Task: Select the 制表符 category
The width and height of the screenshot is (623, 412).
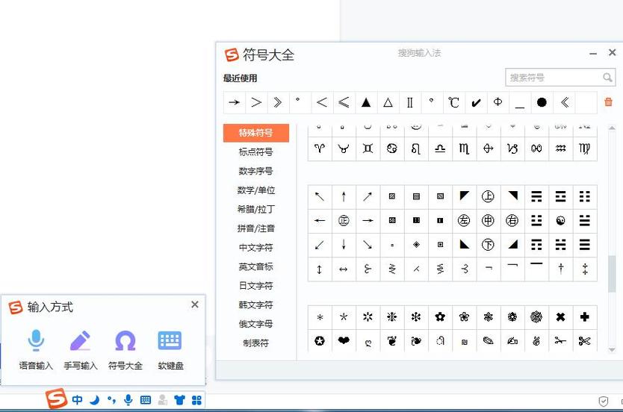Action: click(256, 343)
